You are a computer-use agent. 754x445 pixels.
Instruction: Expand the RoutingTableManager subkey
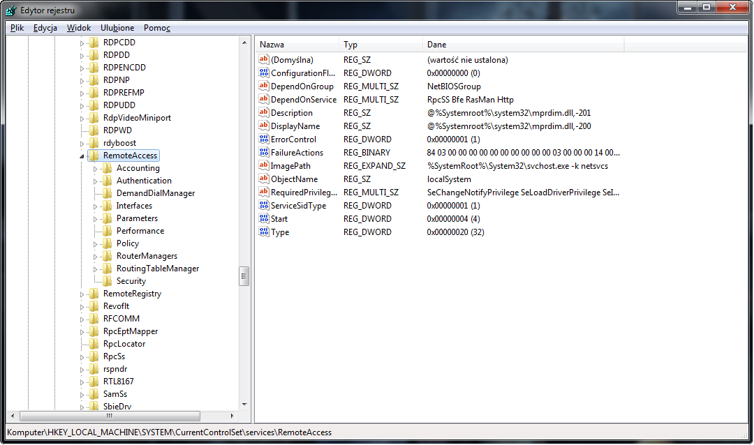[95, 269]
